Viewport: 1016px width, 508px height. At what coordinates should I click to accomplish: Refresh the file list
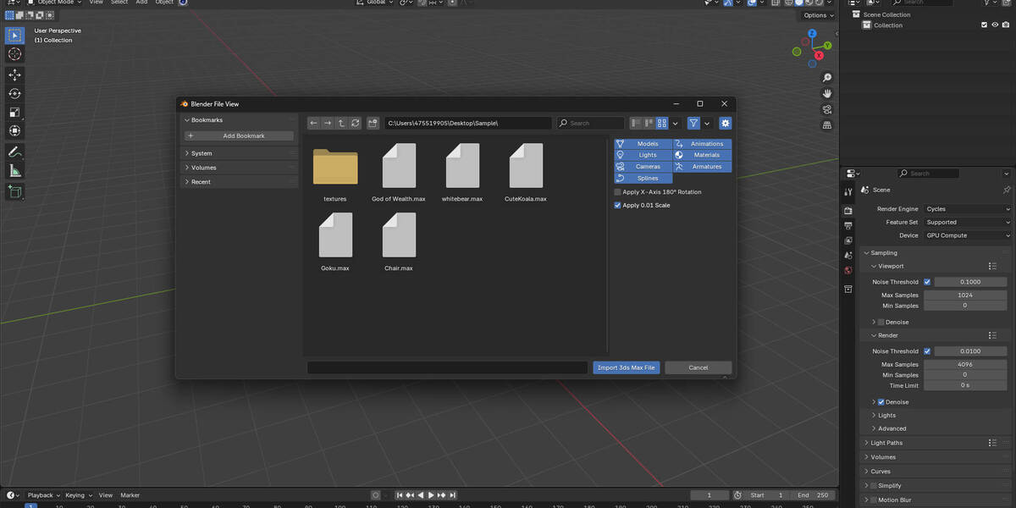pyautogui.click(x=356, y=123)
